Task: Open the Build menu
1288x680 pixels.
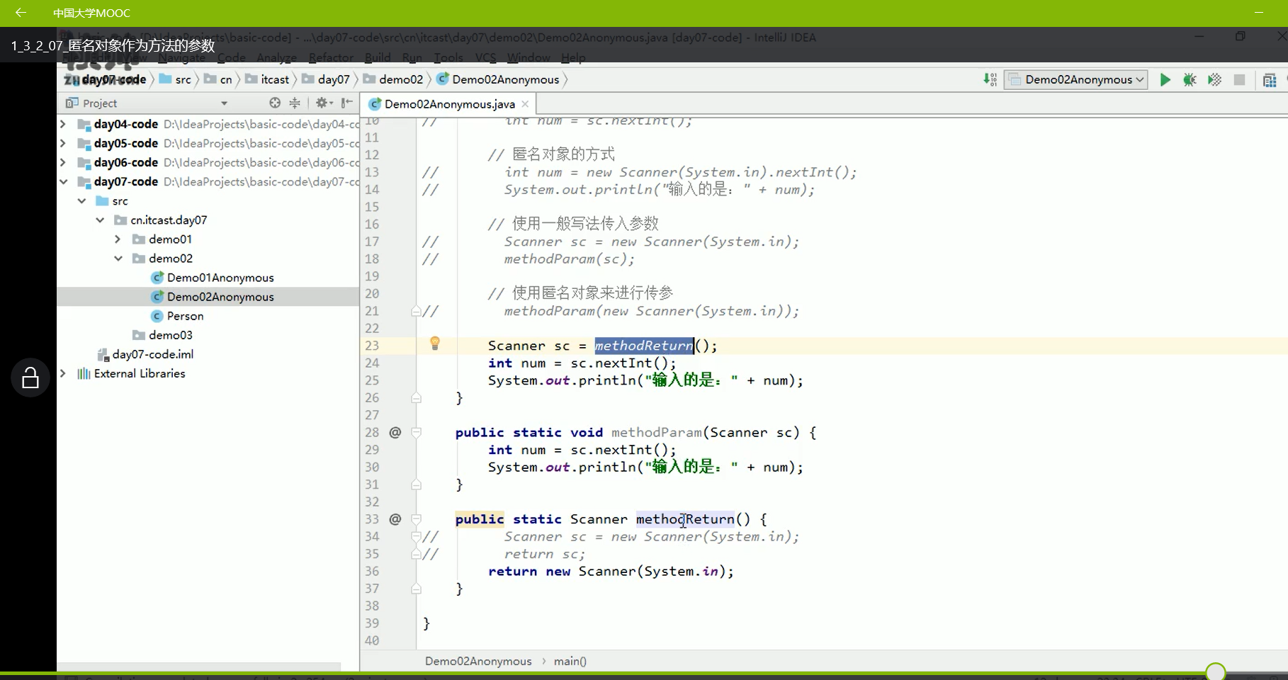Action: click(378, 57)
